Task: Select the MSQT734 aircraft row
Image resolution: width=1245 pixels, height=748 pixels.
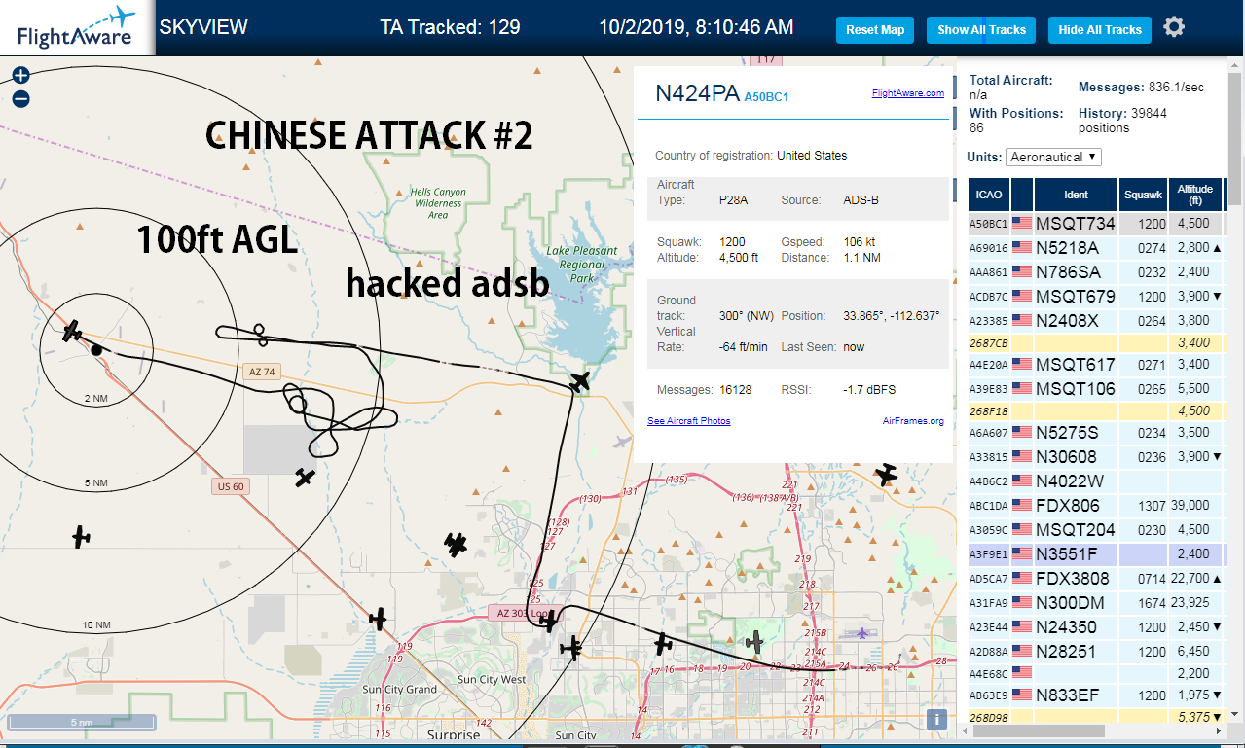Action: (x=1097, y=224)
